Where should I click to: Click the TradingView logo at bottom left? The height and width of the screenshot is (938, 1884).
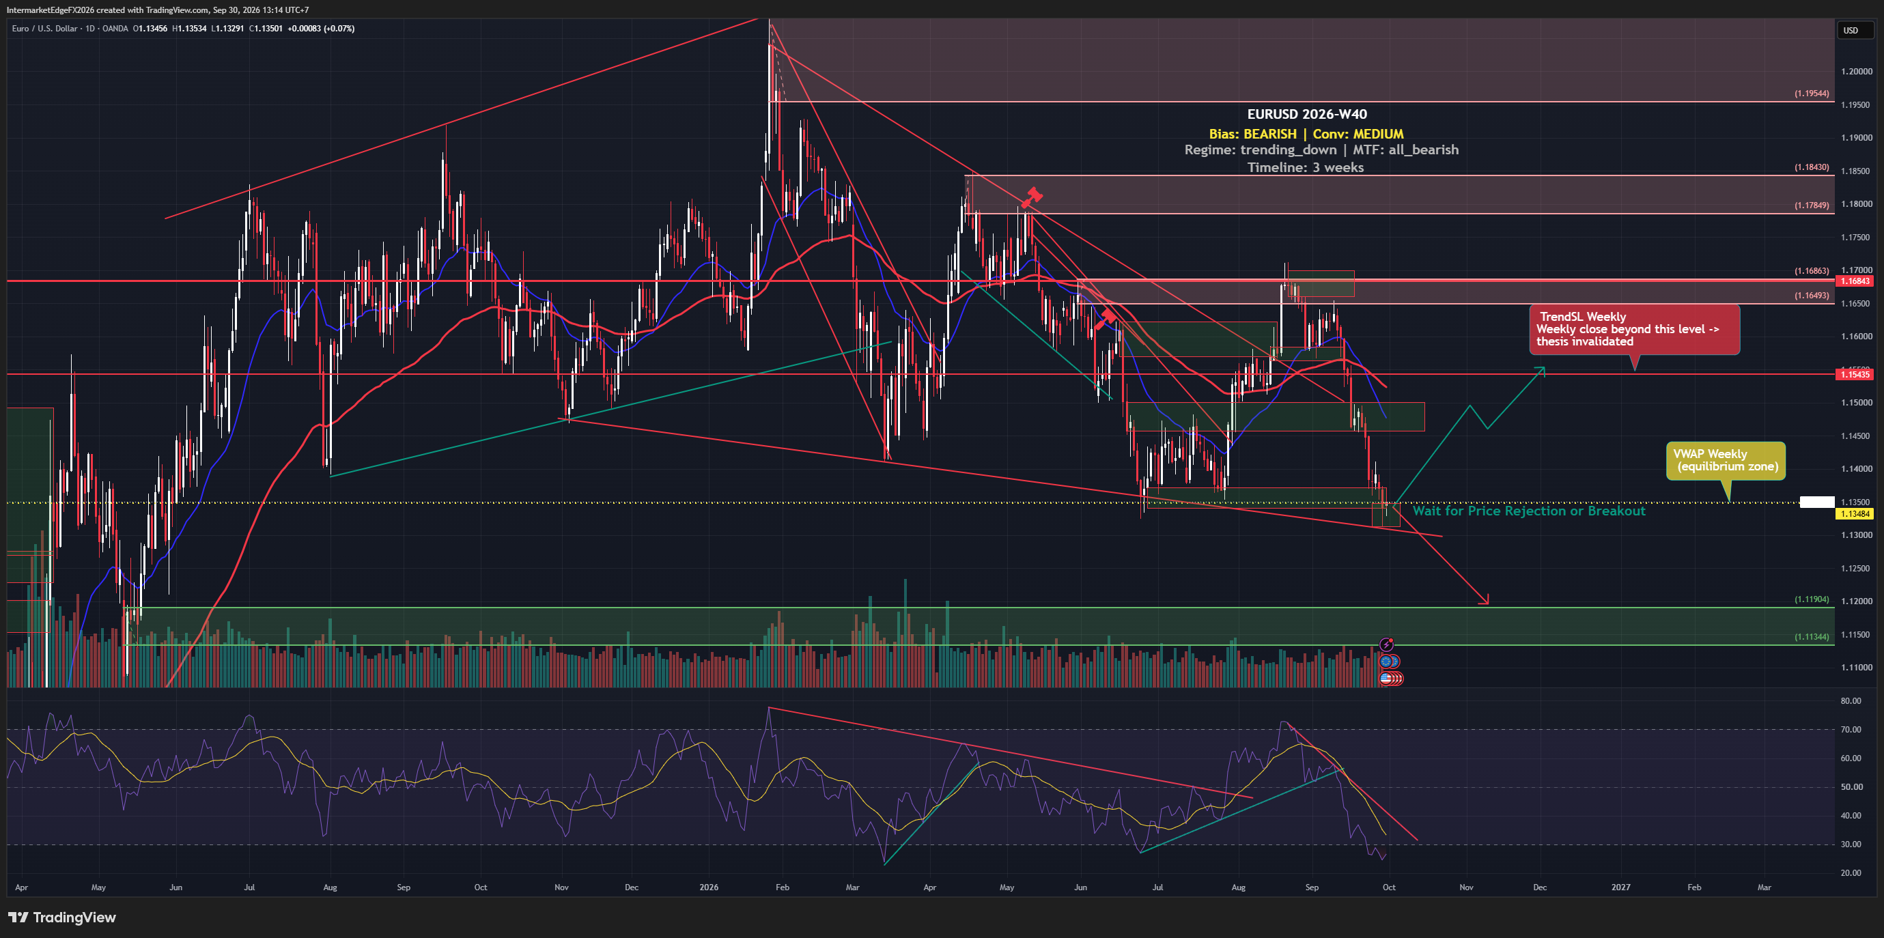62,917
